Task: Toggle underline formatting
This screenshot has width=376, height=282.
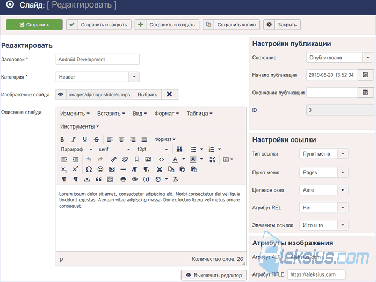Action: coord(85,139)
